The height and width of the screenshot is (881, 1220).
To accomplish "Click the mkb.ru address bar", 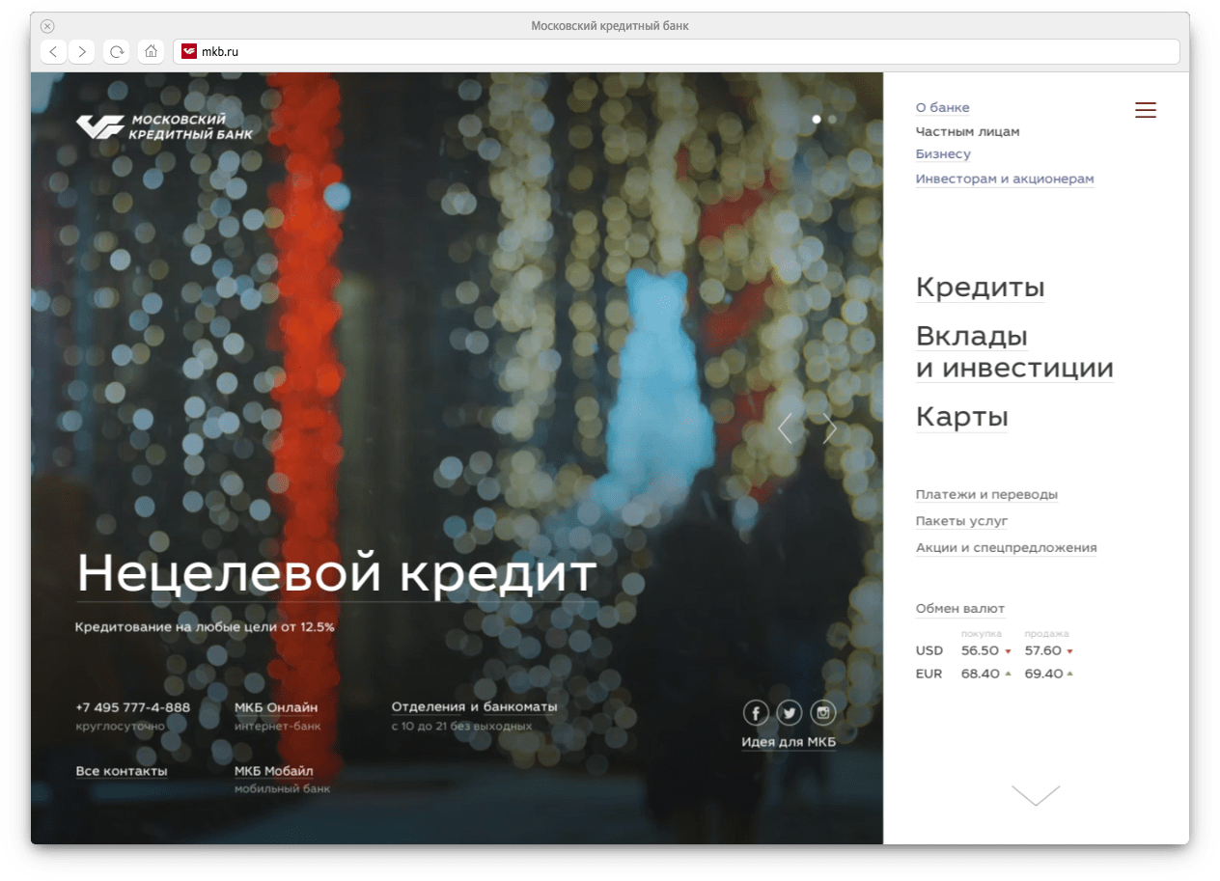I will tap(676, 52).
